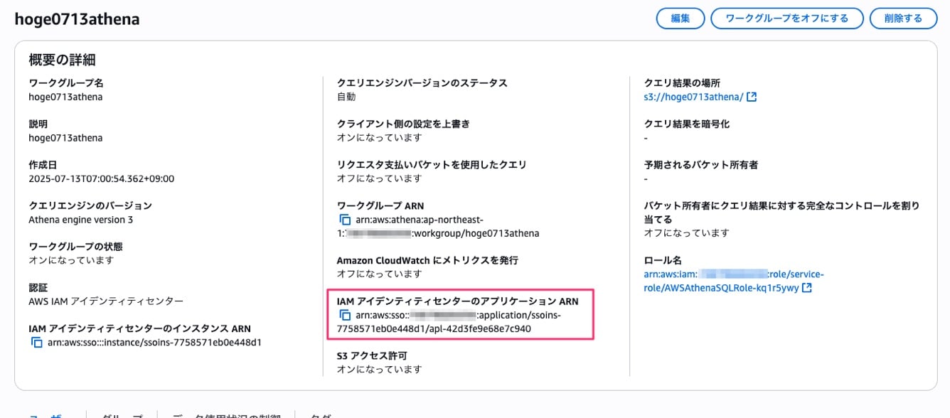950x418 pixels.
Task: Select the 予期されるバケット所有者 label
Action: (x=700, y=165)
